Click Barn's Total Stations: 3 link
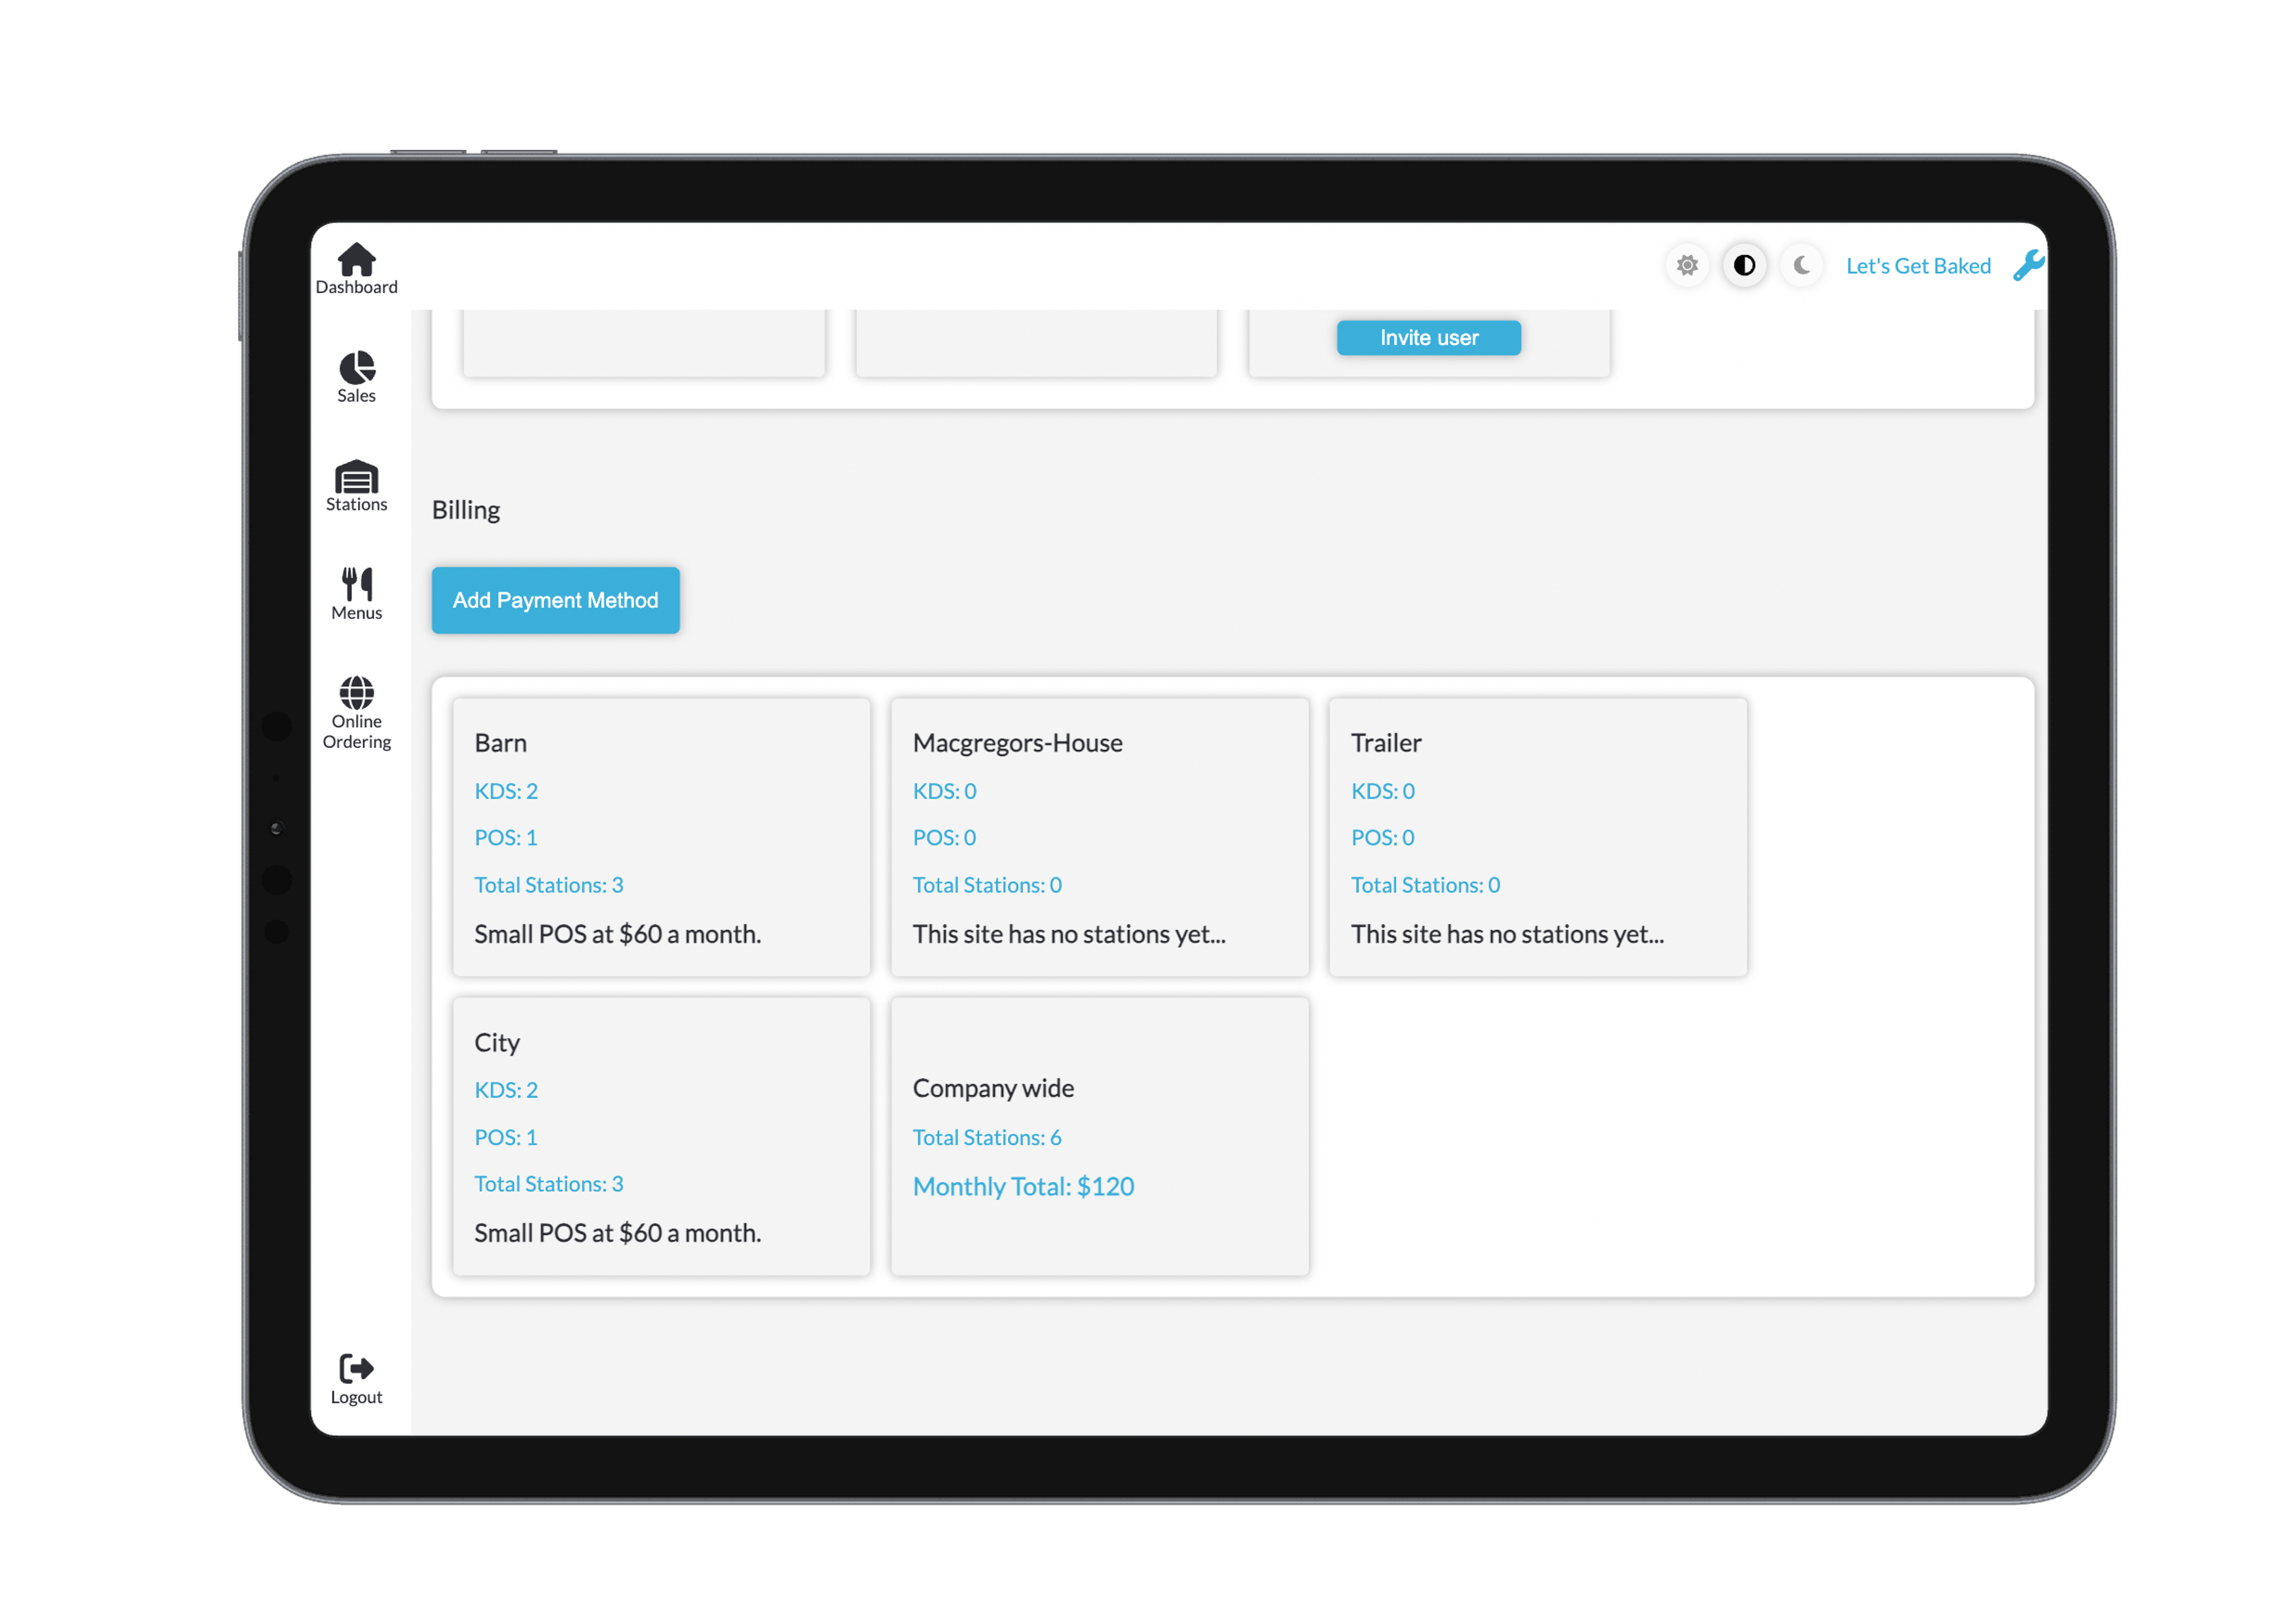 [x=548, y=885]
